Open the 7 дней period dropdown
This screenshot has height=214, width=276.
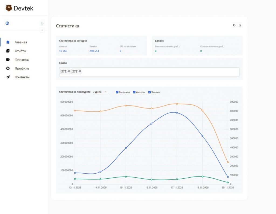click(100, 92)
